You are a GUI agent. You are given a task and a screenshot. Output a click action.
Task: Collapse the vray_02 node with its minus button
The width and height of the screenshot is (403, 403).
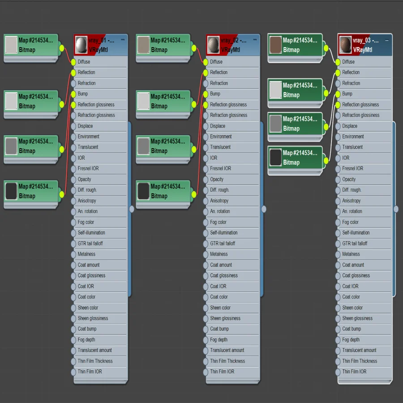coord(255,39)
